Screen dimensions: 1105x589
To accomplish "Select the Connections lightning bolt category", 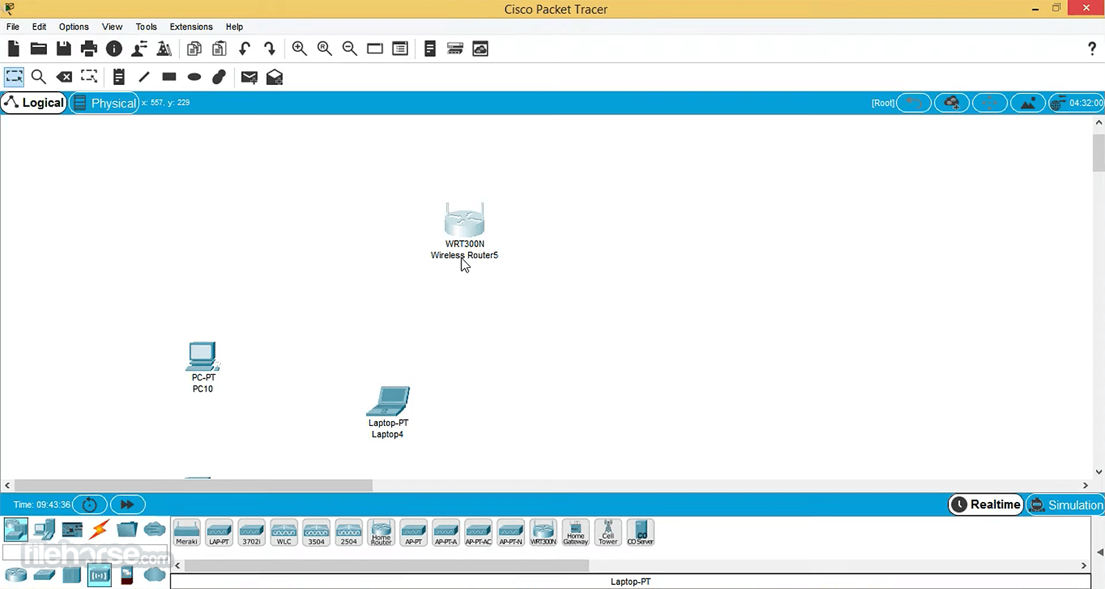I will (x=99, y=530).
